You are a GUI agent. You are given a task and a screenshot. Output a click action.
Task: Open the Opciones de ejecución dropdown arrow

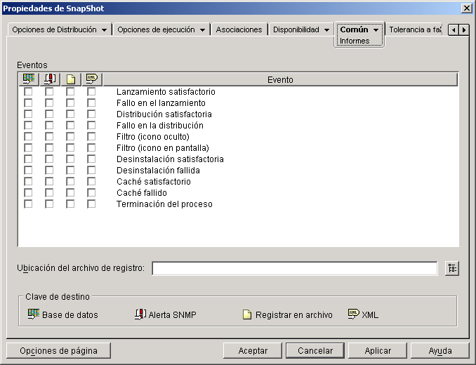tap(202, 30)
